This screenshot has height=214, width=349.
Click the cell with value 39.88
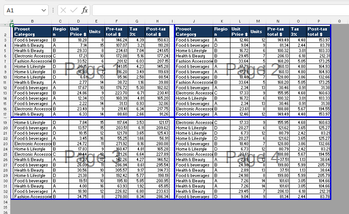click(x=157, y=83)
